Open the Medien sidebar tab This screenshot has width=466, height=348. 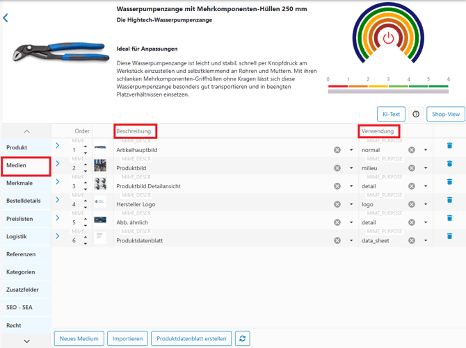point(26,165)
